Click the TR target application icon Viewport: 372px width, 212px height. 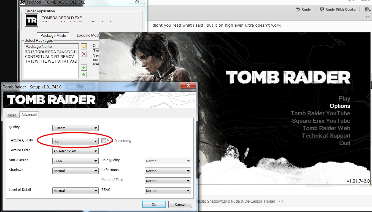pos(32,20)
